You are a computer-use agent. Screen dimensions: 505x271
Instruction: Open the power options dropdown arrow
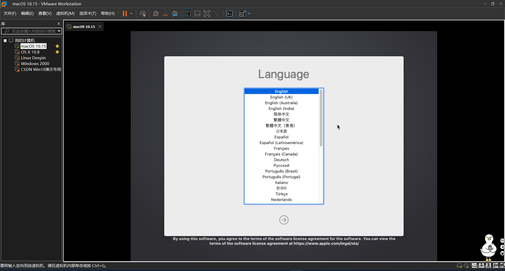click(x=131, y=14)
